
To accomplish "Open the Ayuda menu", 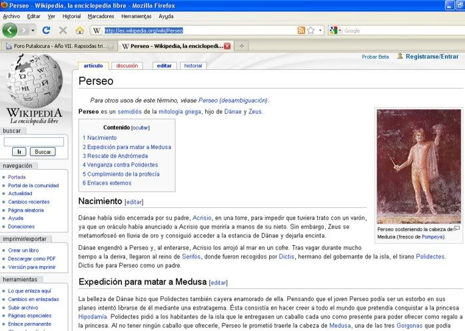I will [x=166, y=16].
